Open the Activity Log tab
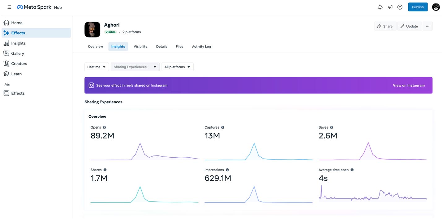Viewport: 442px width, 219px height. pyautogui.click(x=201, y=47)
